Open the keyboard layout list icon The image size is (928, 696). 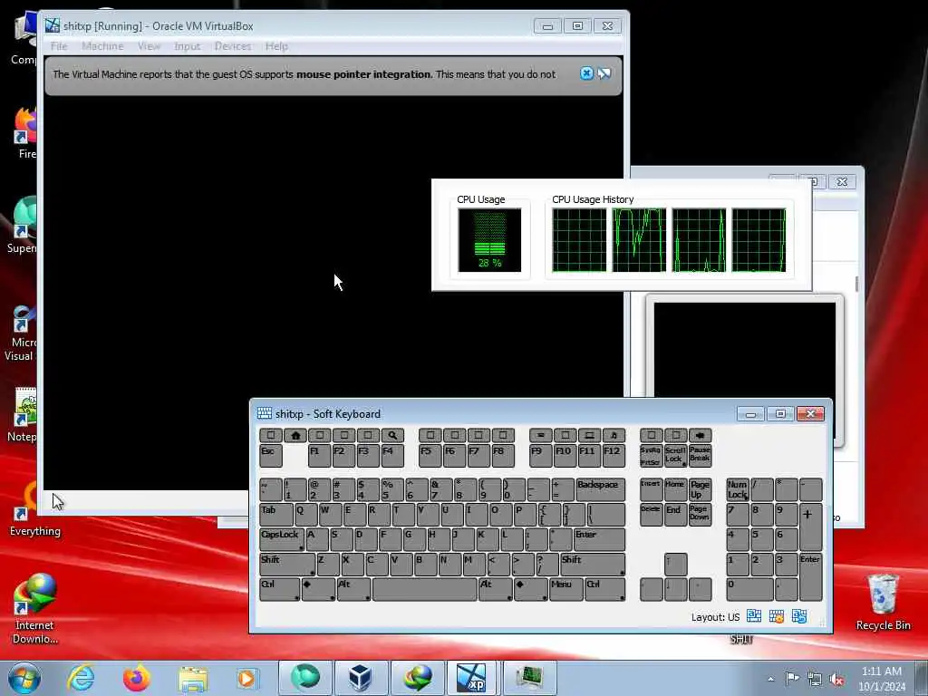753,616
